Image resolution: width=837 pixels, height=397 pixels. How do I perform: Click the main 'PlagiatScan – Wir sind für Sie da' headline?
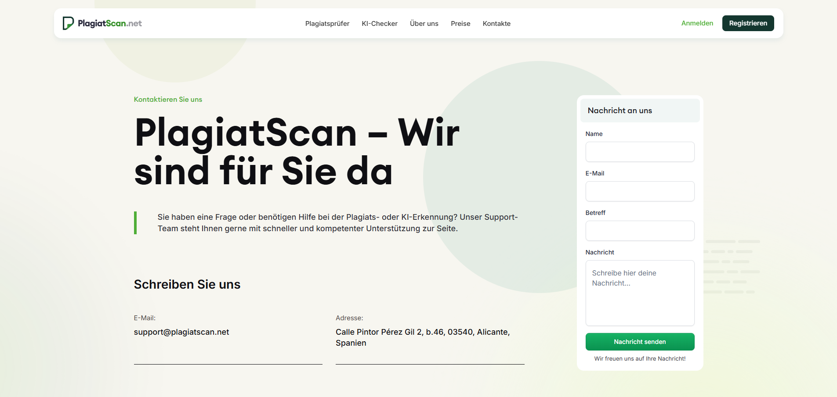297,152
